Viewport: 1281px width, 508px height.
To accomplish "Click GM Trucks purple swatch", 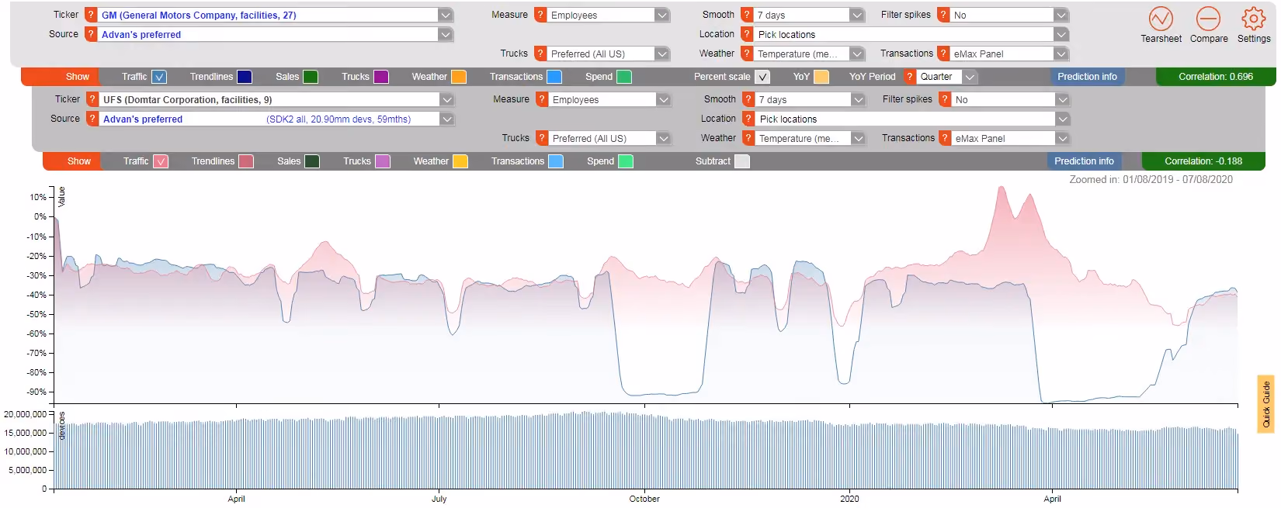I will pyautogui.click(x=381, y=77).
